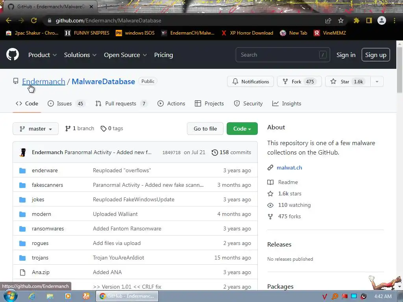Open the malwat.ch website link
The width and height of the screenshot is (403, 302).
289,168
